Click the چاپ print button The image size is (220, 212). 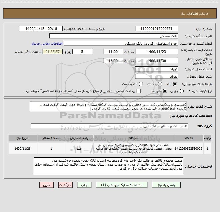pyautogui.click(x=84, y=185)
